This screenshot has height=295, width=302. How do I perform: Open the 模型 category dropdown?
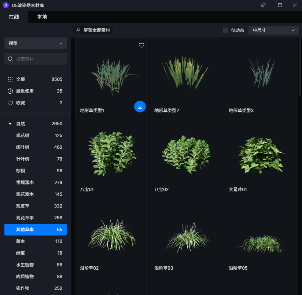point(36,43)
